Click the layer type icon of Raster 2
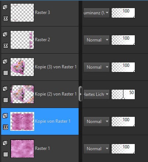The image size is (148, 162). pos(5,34)
